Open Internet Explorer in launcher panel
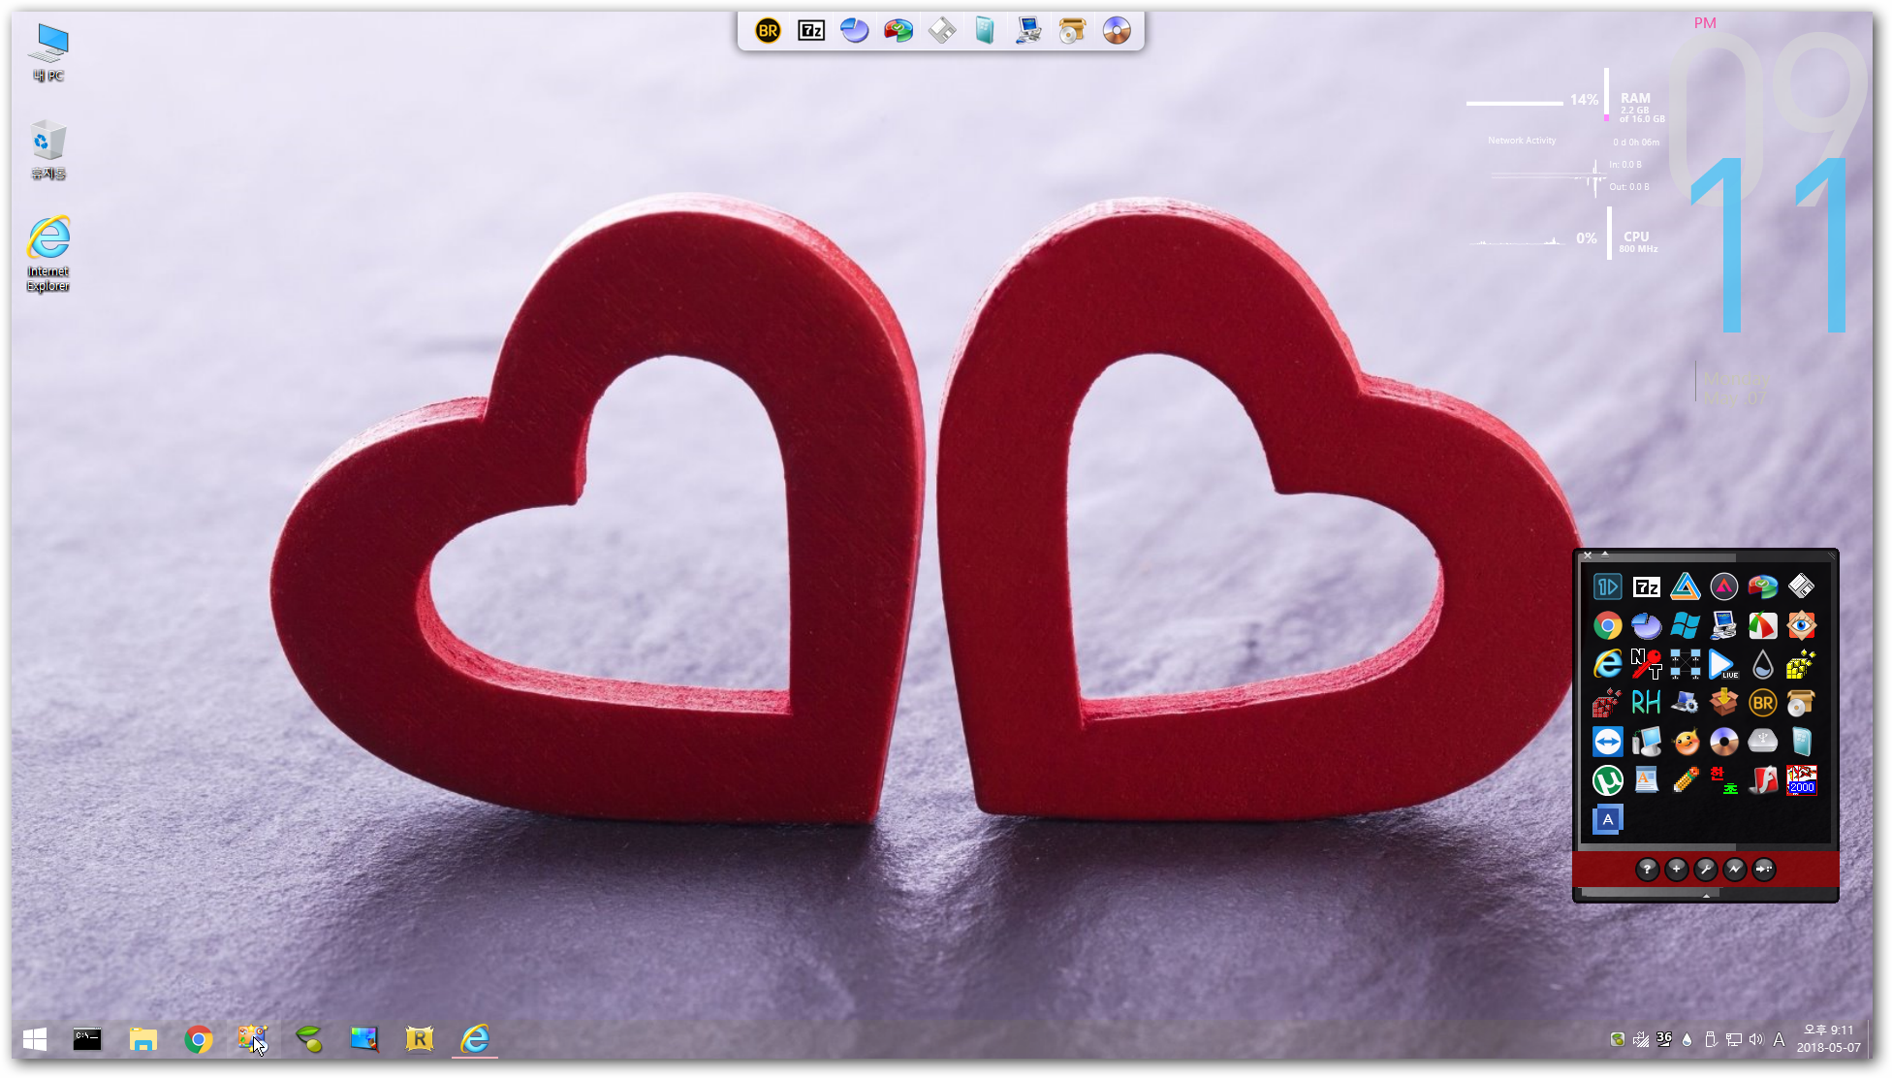Viewport: 1892px width, 1078px height. coord(1607,664)
